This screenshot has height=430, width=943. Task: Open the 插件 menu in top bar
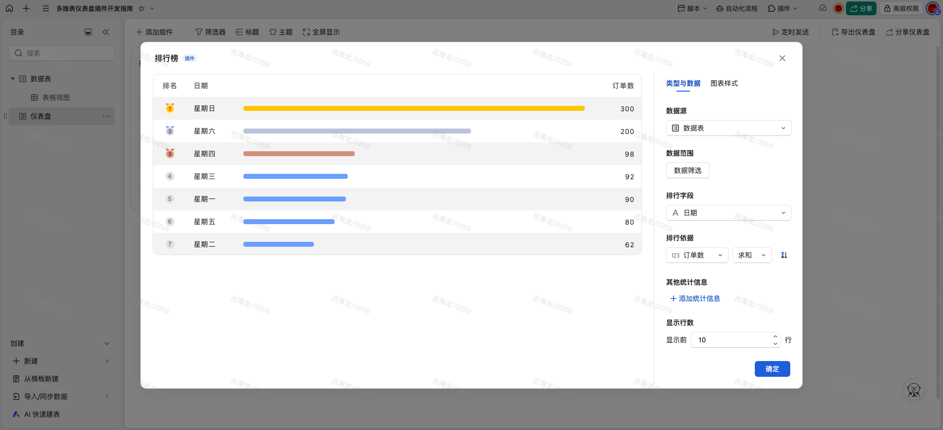coord(782,8)
